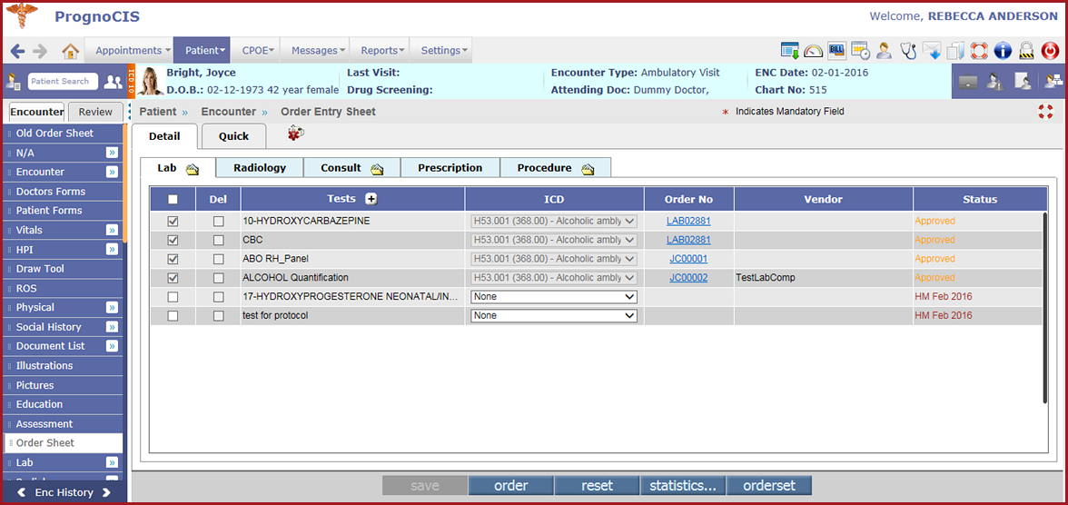Open the calendar with clock scheduler icon
The height and width of the screenshot is (505, 1068).
[860, 51]
